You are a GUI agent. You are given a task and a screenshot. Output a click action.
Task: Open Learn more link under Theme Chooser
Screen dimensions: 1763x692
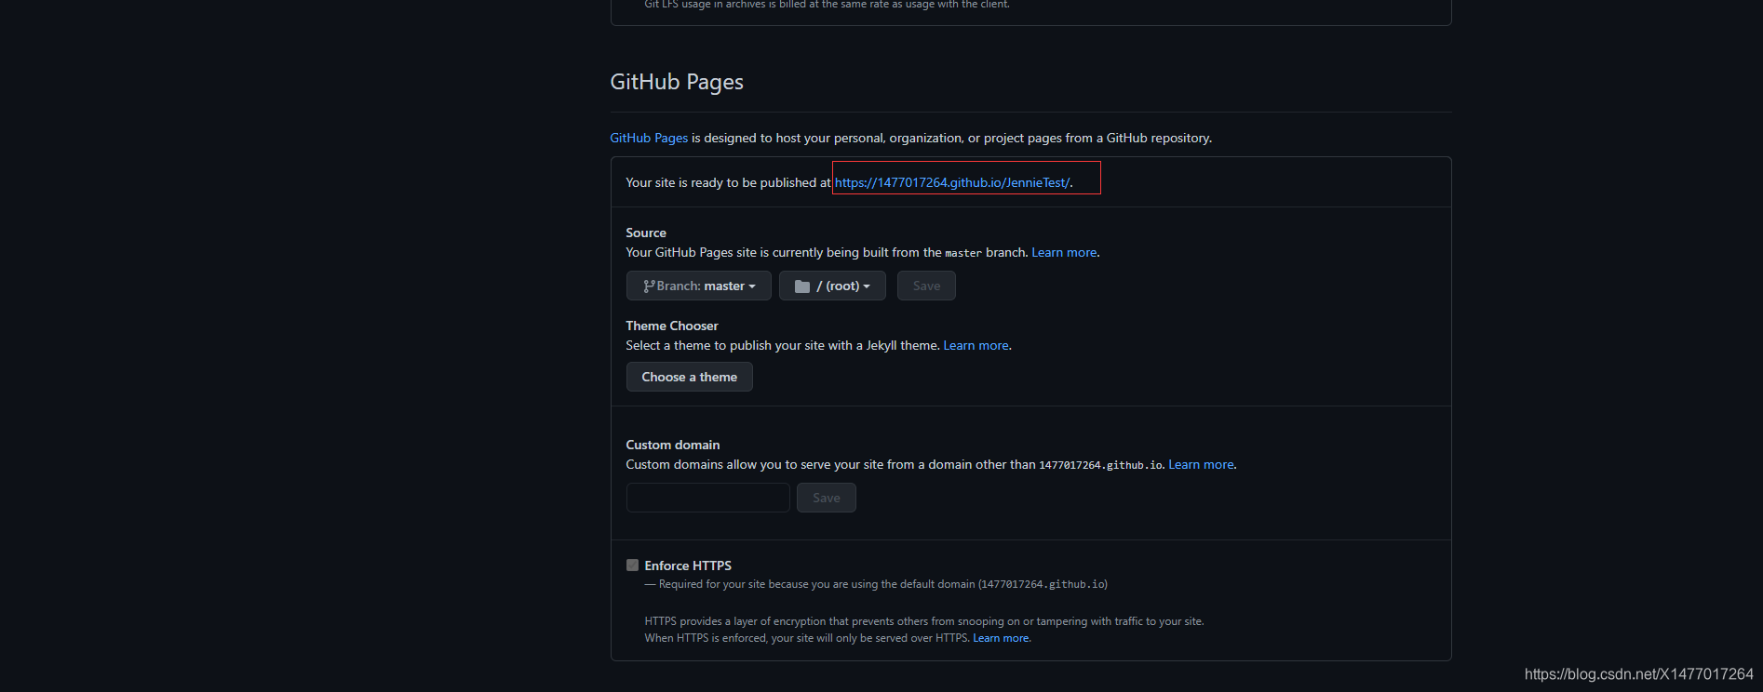[976, 345]
